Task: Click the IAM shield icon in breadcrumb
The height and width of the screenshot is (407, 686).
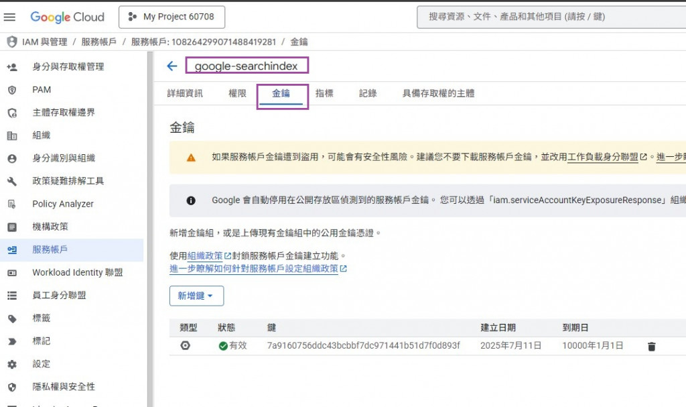Action: coord(12,42)
